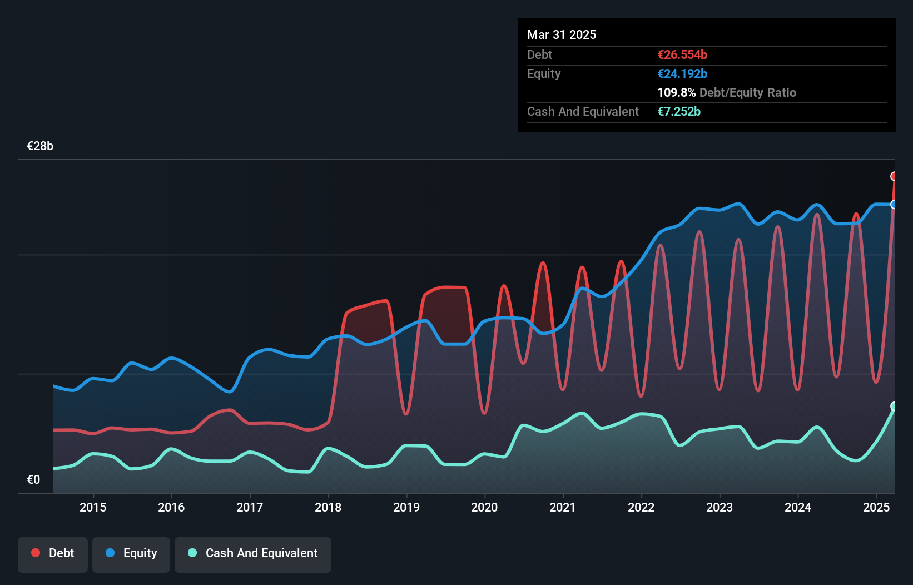Jump to 2020 on the time axis
This screenshot has width=913, height=585.
click(484, 507)
